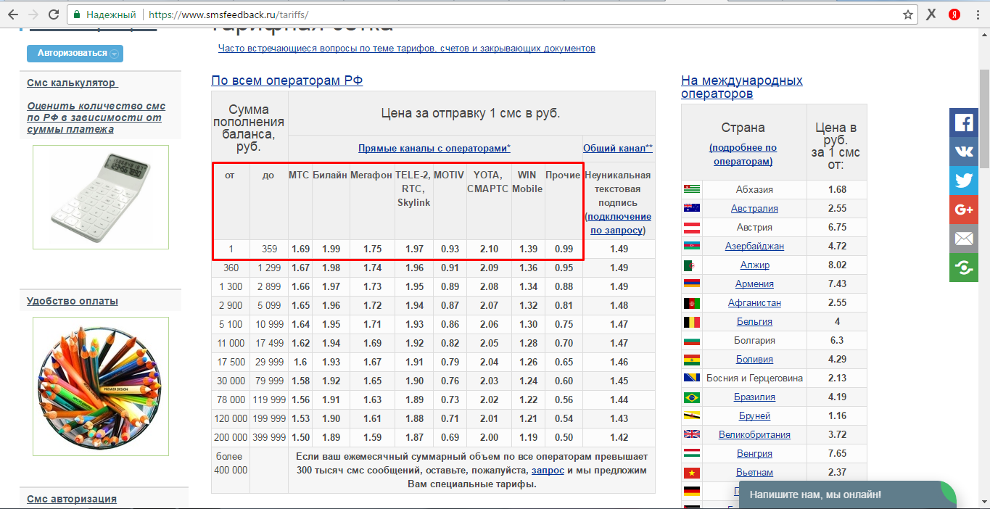Screen dimensions: 990x509
Task: Click Абхазия price 1.68 cell
Action: click(x=836, y=189)
